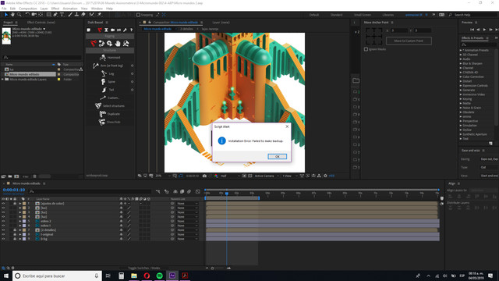Open the Window menu
The height and width of the screenshot is (281, 499).
coord(97,9)
